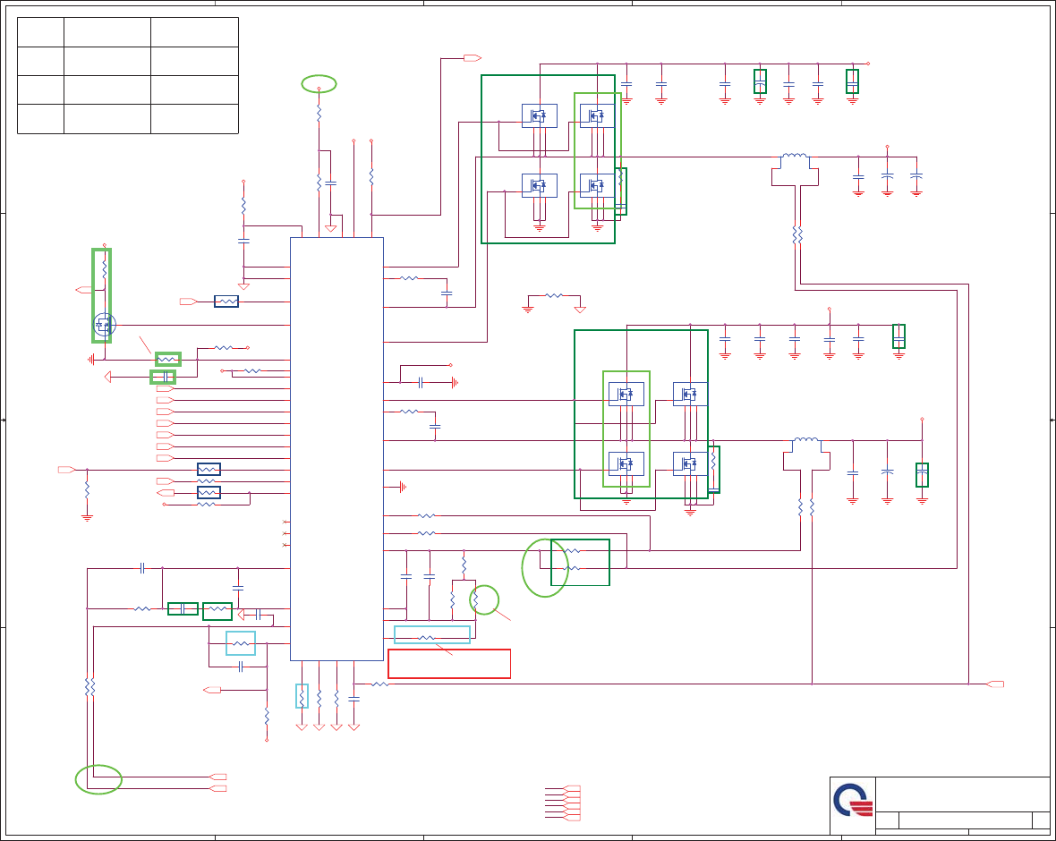Select the off-page connector above the IC
This screenshot has width=1056, height=841.
coord(473,58)
